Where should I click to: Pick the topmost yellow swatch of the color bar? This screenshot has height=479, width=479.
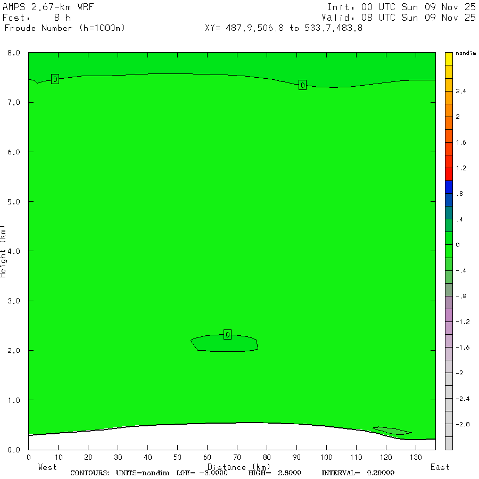pyautogui.click(x=449, y=59)
